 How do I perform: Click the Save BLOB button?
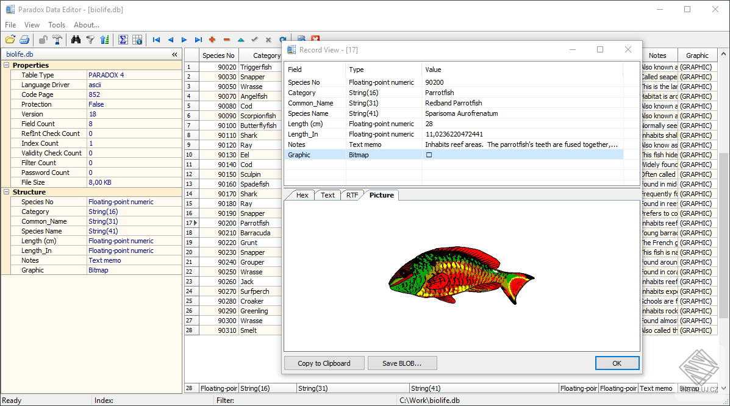pyautogui.click(x=402, y=363)
